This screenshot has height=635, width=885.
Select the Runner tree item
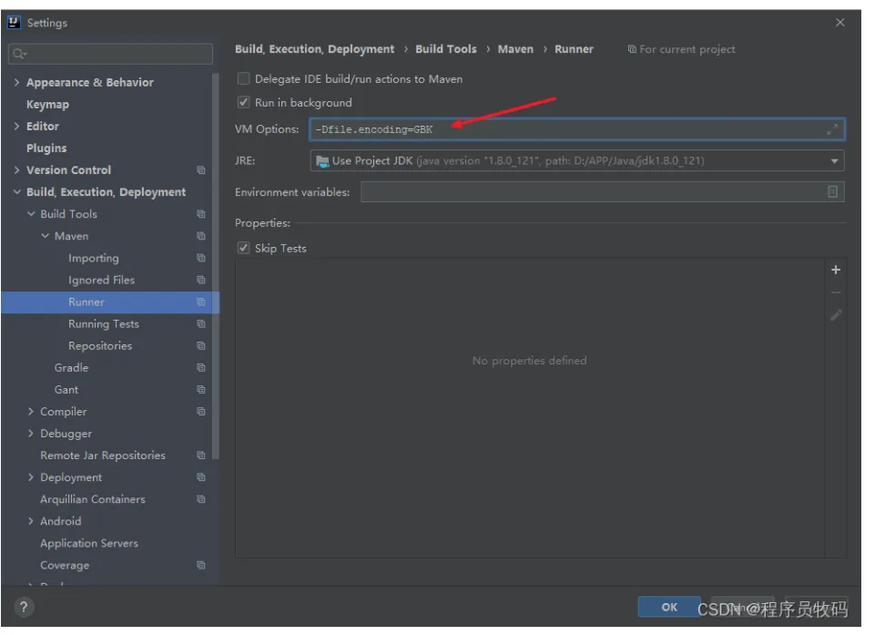tap(111, 302)
